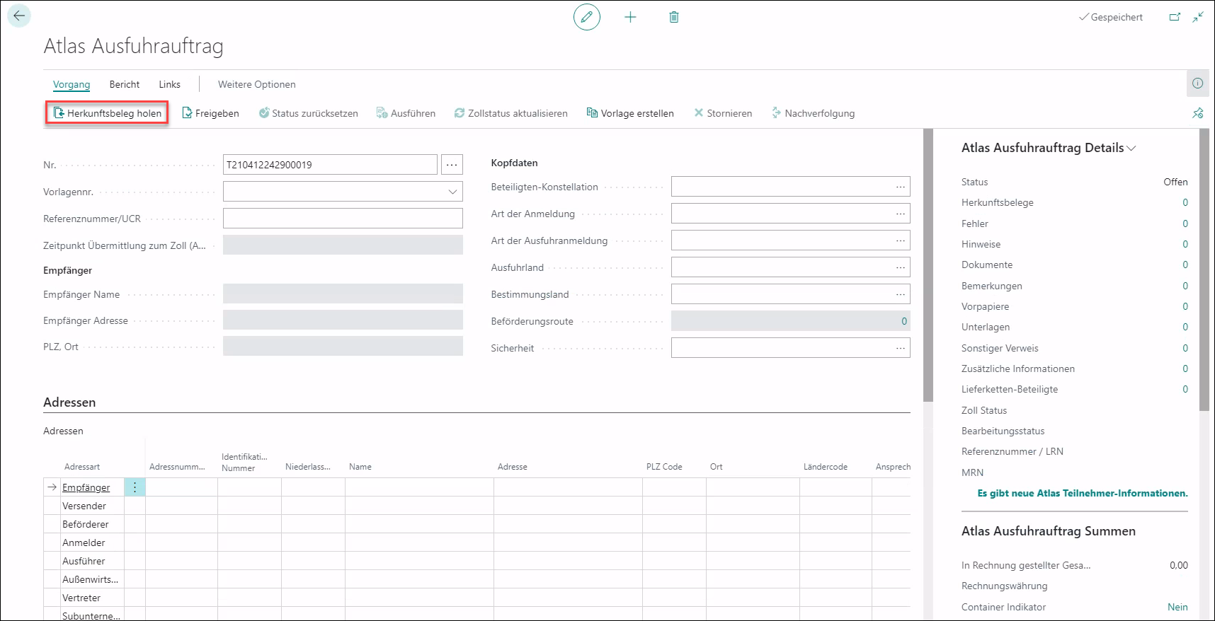Click the Adresse column header

(x=513, y=467)
